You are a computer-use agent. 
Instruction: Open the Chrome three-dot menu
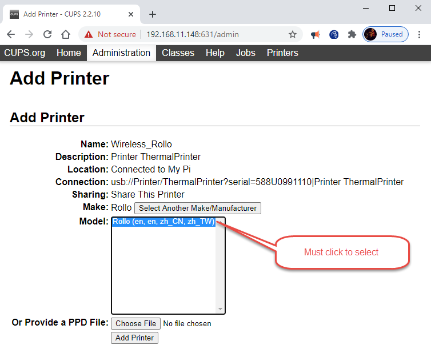click(419, 34)
